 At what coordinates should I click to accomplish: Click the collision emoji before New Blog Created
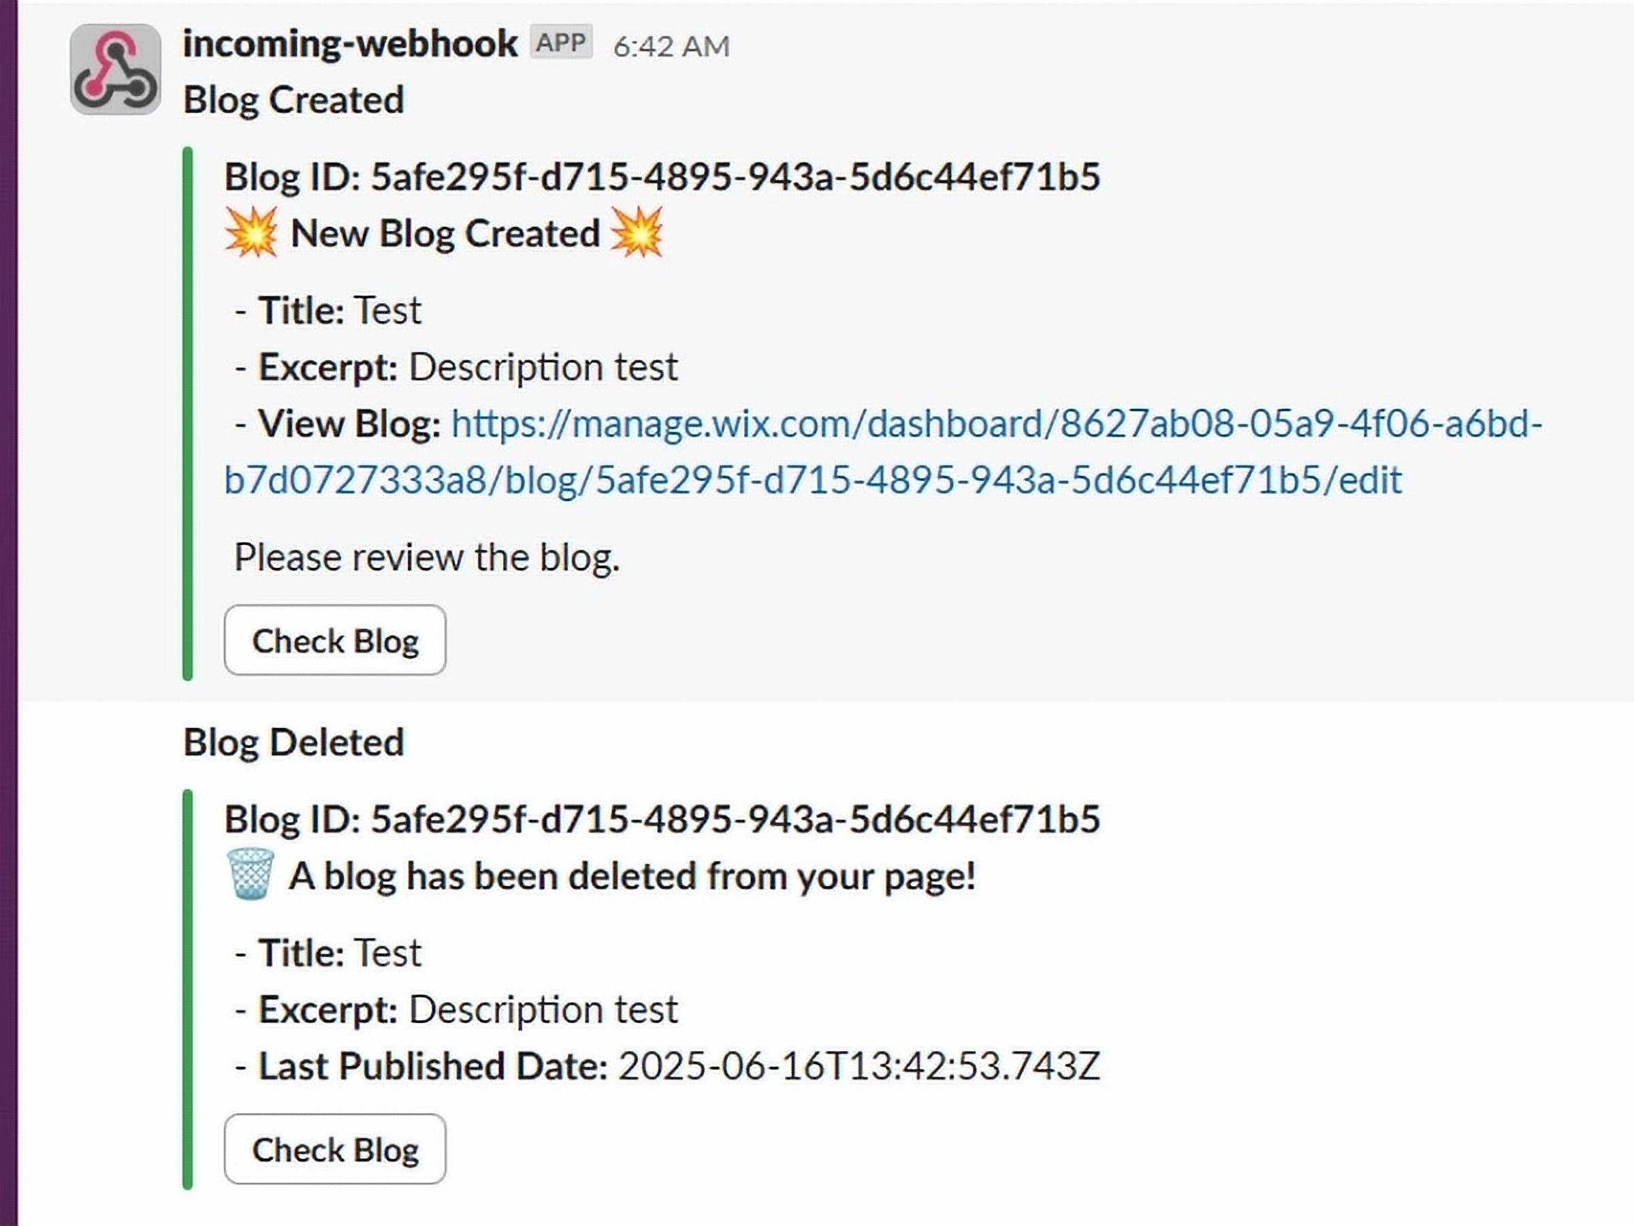click(251, 233)
